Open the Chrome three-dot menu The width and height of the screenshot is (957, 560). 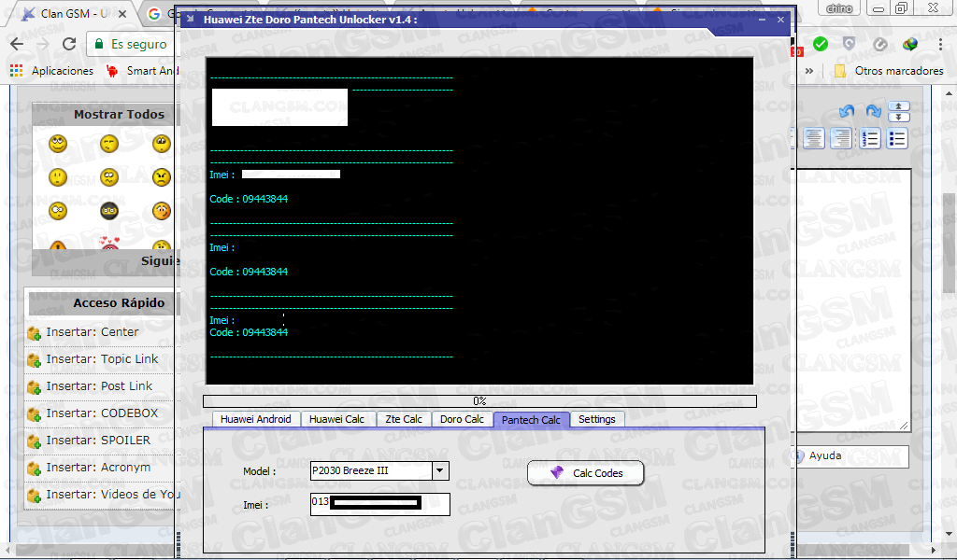pos(940,44)
